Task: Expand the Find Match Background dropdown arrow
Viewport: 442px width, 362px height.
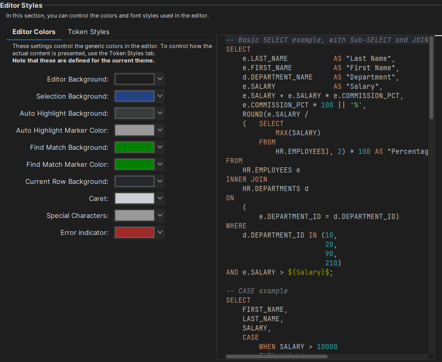Action: [160, 147]
